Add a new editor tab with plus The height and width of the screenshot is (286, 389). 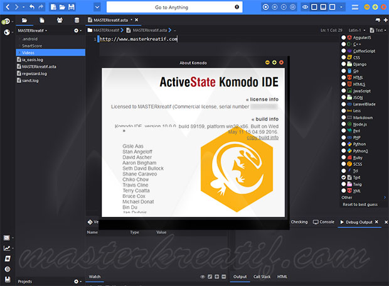point(386,20)
